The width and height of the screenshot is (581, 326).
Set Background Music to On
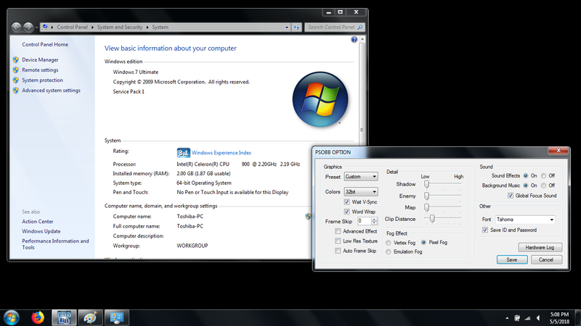click(526, 185)
